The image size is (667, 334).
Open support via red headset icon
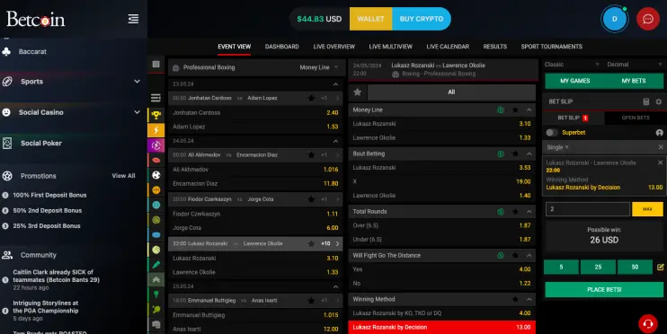pyautogui.click(x=648, y=324)
